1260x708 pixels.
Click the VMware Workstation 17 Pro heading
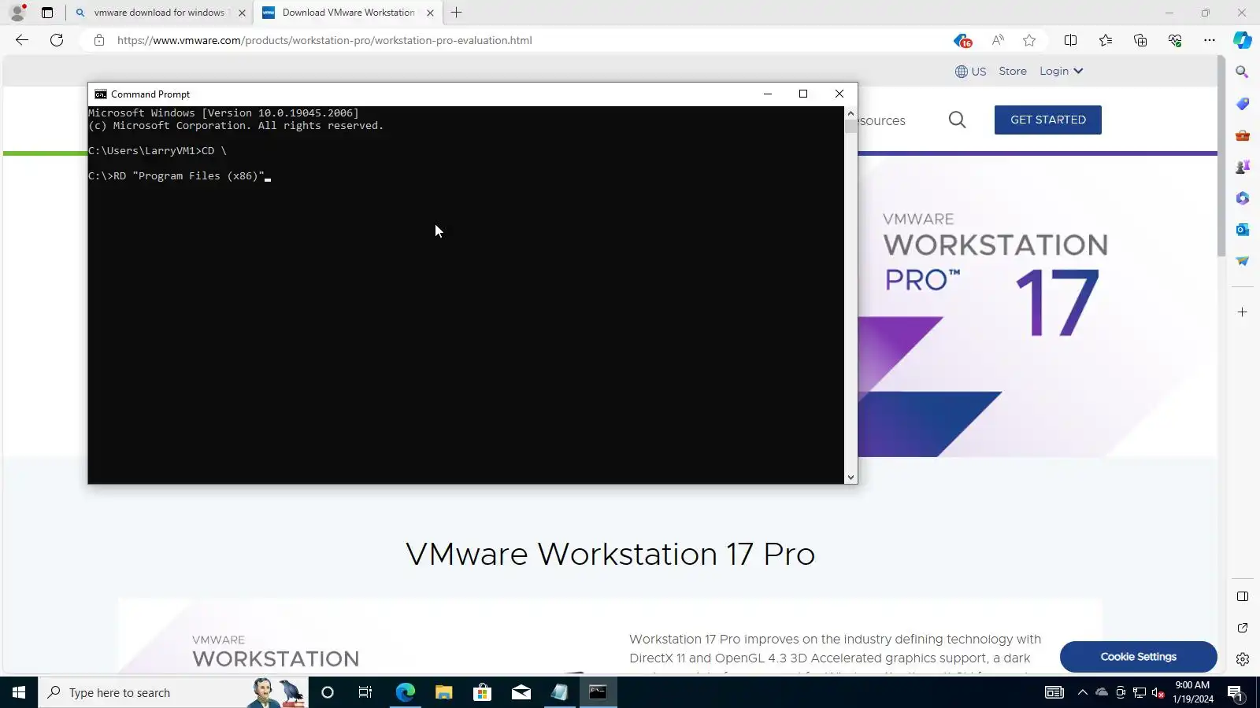coord(610,554)
